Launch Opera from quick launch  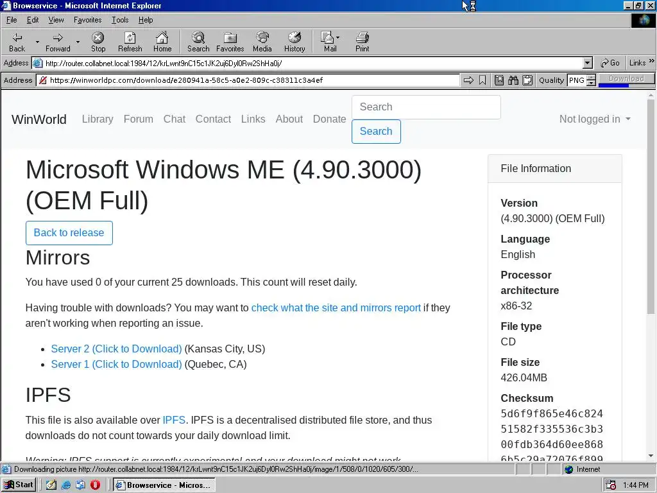pos(95,485)
